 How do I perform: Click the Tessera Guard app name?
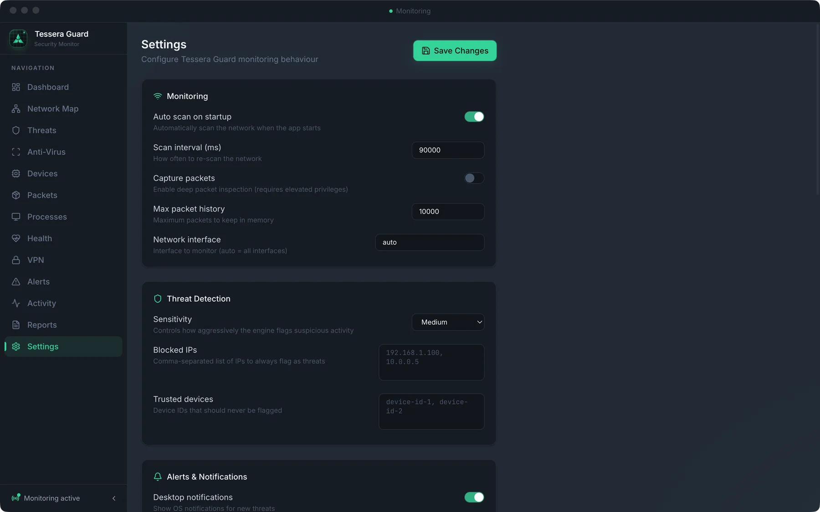61,34
